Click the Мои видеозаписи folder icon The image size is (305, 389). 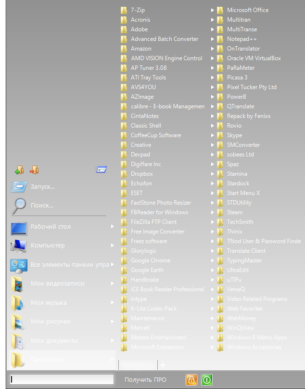pos(18,284)
